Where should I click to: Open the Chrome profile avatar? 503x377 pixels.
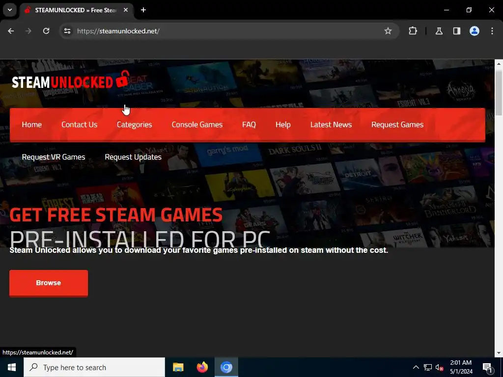tap(475, 31)
